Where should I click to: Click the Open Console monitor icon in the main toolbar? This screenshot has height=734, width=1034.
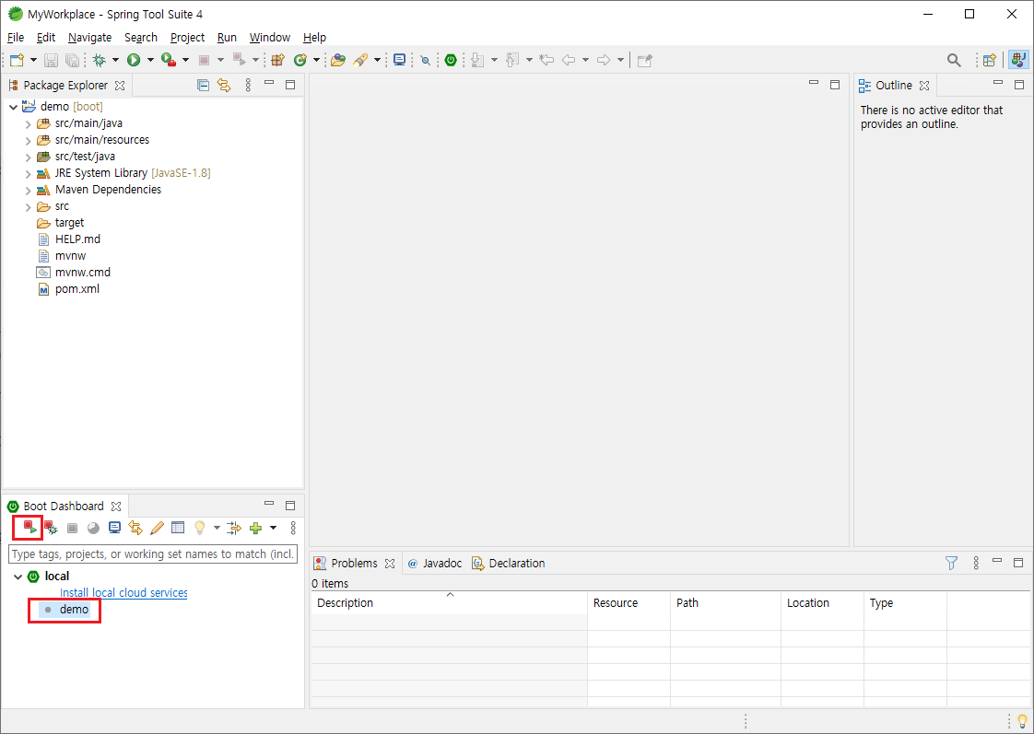tap(399, 60)
